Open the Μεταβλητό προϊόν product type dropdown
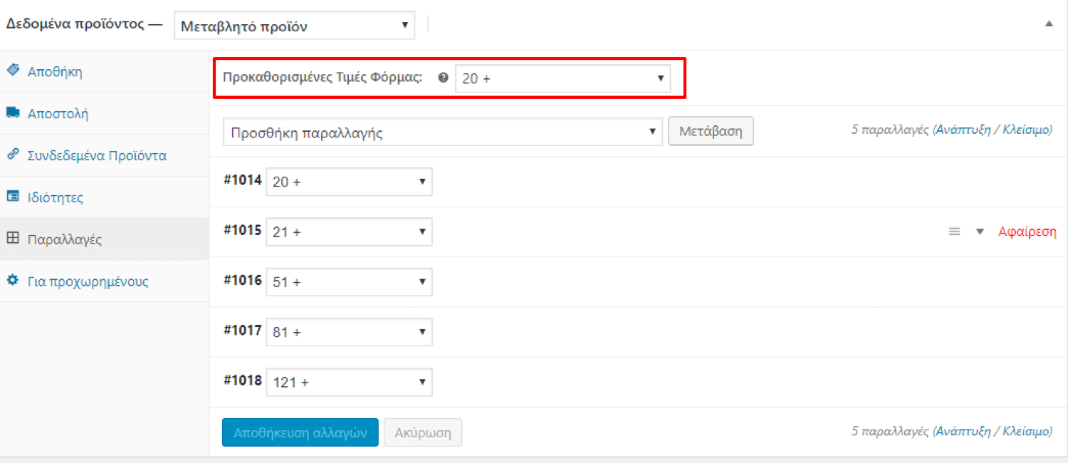 tap(293, 27)
